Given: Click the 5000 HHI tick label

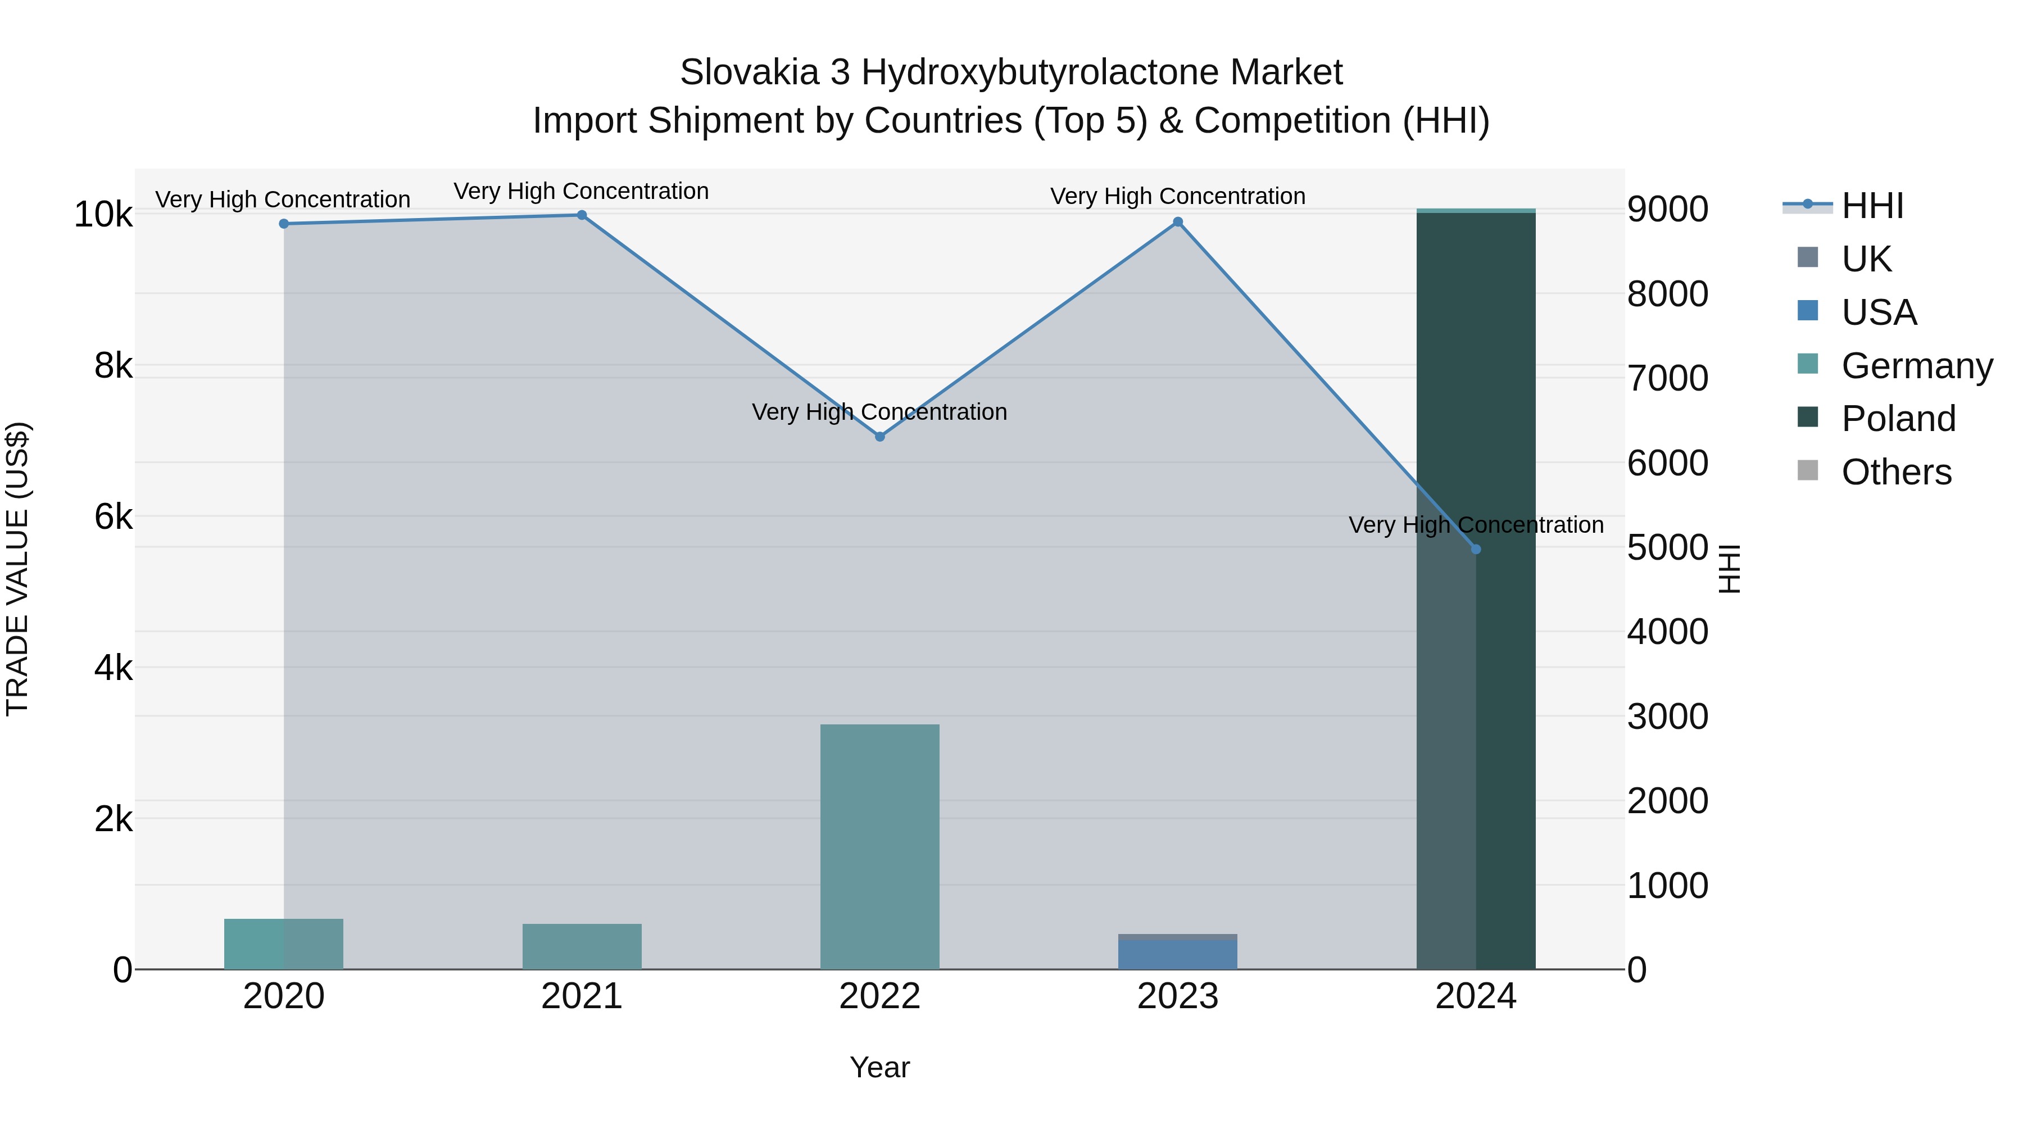Looking at the screenshot, I should tap(1667, 547).
